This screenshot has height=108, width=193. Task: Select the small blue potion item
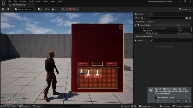[x=81, y=71]
